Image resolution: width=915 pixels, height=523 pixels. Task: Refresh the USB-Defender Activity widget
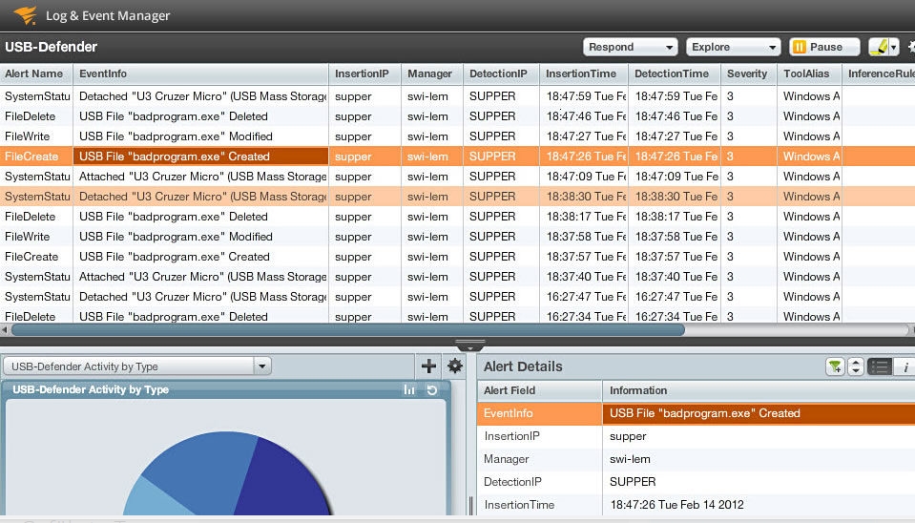click(432, 390)
